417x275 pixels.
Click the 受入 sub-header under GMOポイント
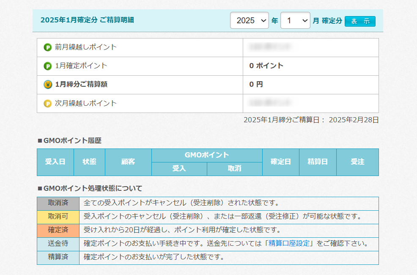click(x=179, y=169)
